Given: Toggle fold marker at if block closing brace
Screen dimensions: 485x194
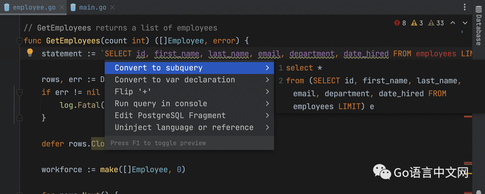Looking at the screenshot, I should [x=19, y=118].
